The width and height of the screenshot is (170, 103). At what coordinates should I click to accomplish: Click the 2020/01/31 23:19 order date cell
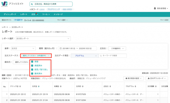[40, 94]
